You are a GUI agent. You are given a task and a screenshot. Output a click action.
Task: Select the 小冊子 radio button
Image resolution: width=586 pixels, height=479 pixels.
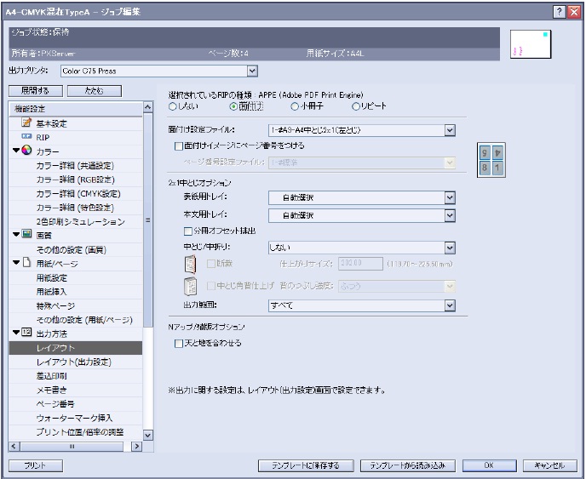pos(296,107)
